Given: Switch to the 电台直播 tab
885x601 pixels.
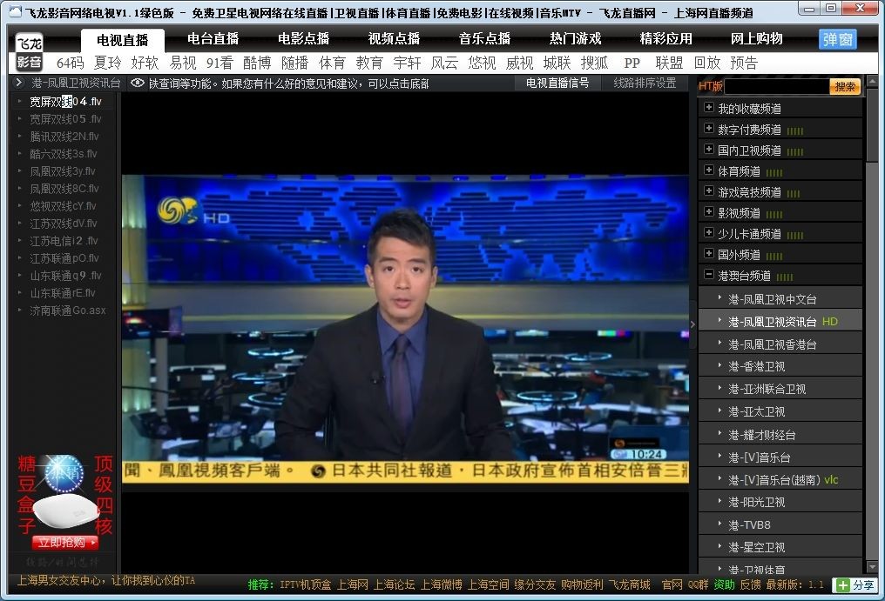Looking at the screenshot, I should click(213, 39).
